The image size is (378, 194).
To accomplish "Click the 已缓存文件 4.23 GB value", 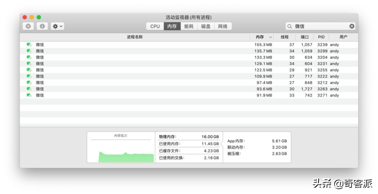I will click(211, 151).
